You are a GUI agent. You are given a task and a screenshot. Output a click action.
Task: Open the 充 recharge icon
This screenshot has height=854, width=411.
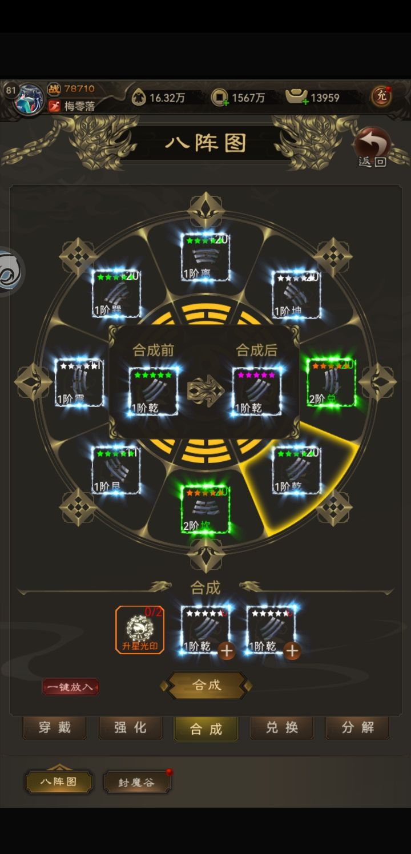point(381,96)
